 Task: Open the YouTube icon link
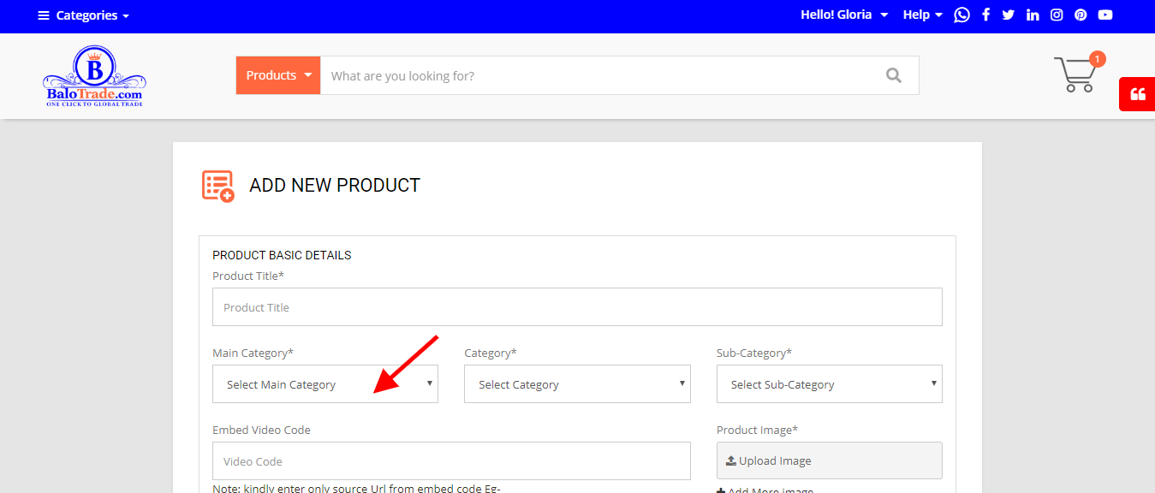click(1105, 15)
